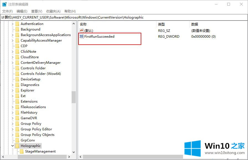The width and height of the screenshot is (248, 160).
Task: Click the FileHistory folder icon
Action: click(17, 113)
